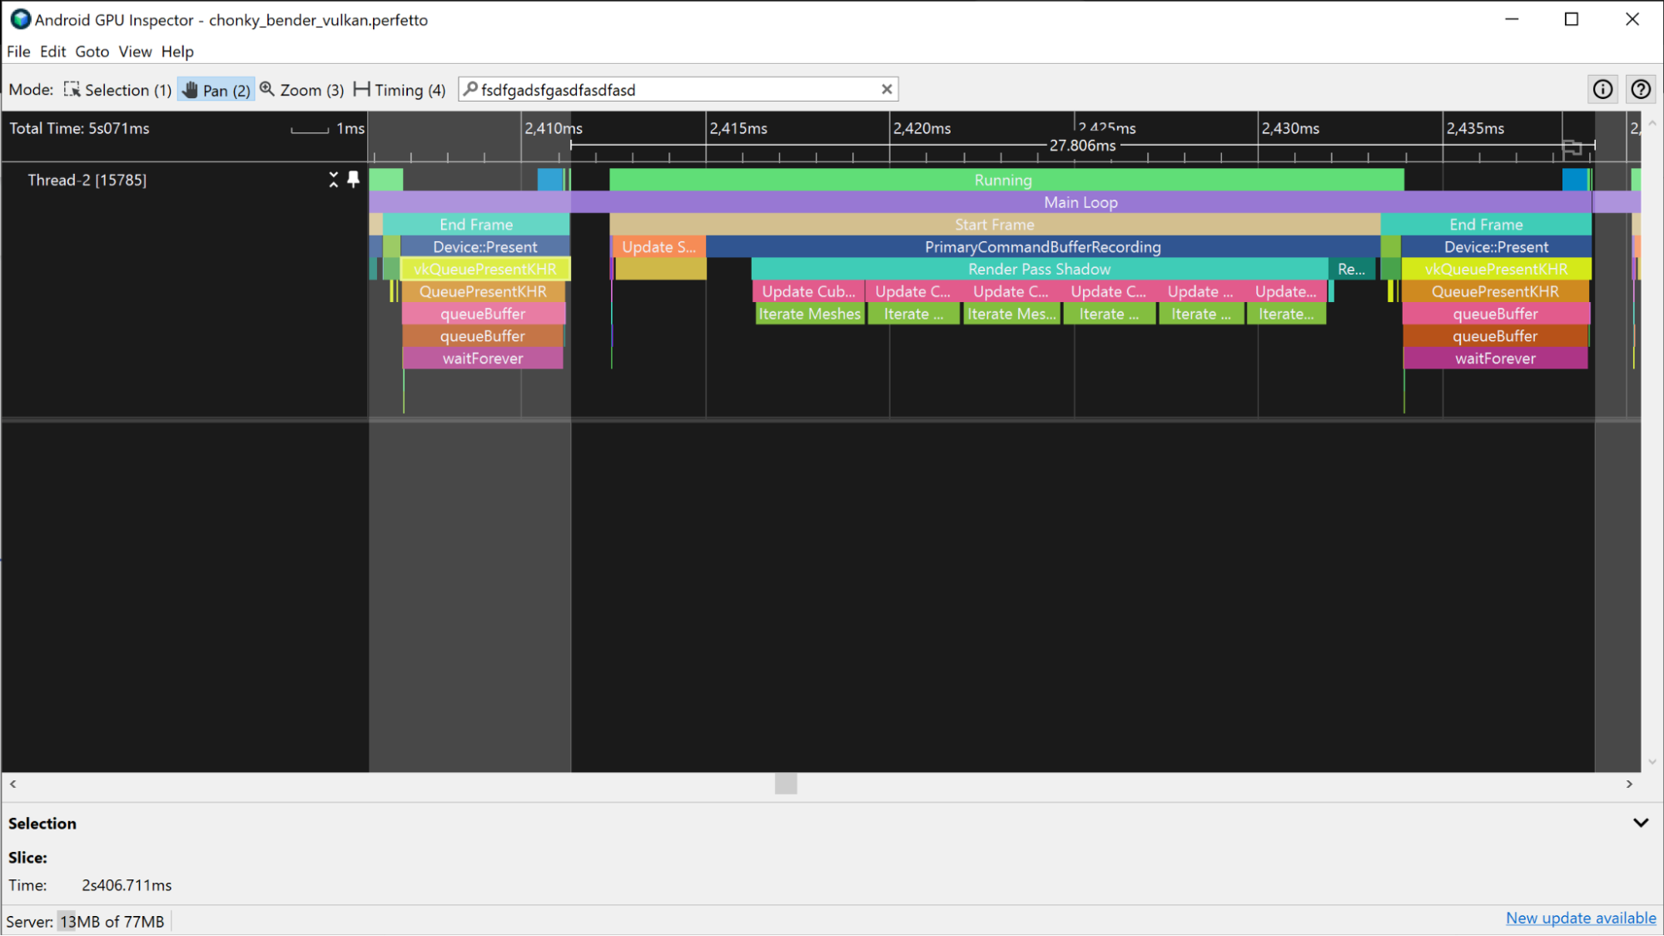Toggle View menu options
This screenshot has width=1664, height=936.
[135, 52]
